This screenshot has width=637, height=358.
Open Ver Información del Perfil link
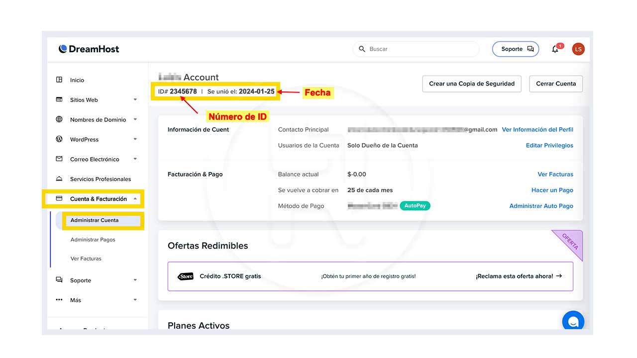pos(537,129)
